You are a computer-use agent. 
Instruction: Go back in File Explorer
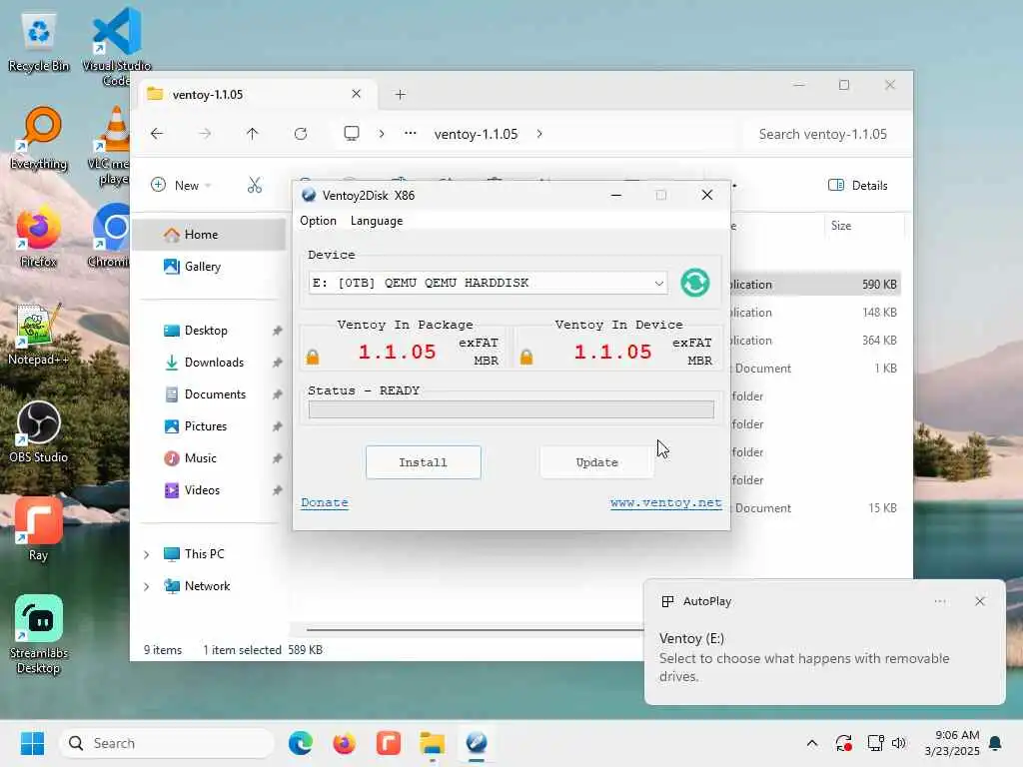[157, 134]
